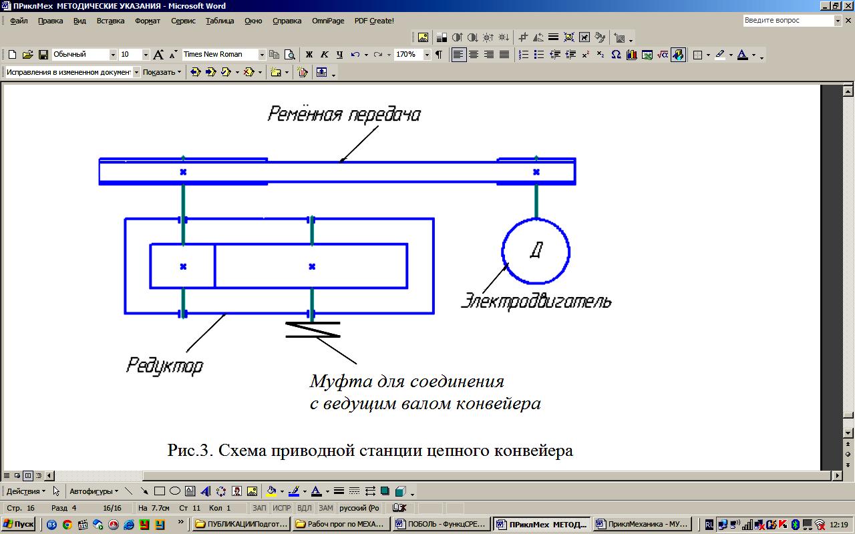Open the Times New Roman font dropdown
The width and height of the screenshot is (855, 534).
click(262, 55)
